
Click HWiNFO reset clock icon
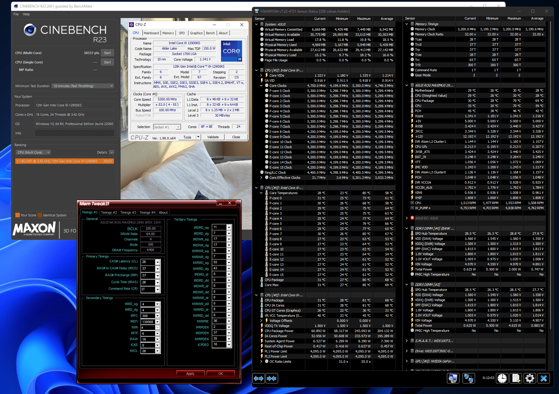click(502, 378)
